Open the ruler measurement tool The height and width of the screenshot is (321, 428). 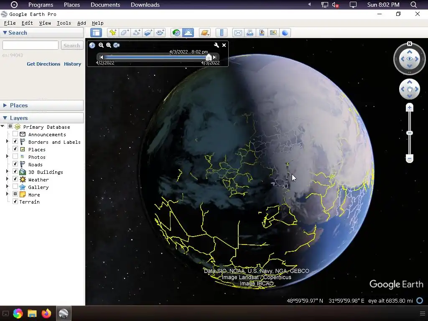pyautogui.click(x=222, y=33)
